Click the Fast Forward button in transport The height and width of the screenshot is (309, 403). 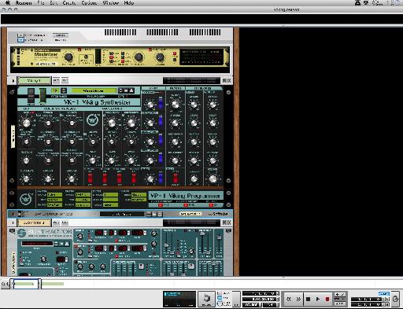298,299
